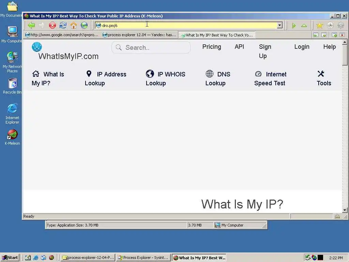The image size is (349, 262).
Task: Click the green Up triangle icon
Action: (x=304, y=25)
